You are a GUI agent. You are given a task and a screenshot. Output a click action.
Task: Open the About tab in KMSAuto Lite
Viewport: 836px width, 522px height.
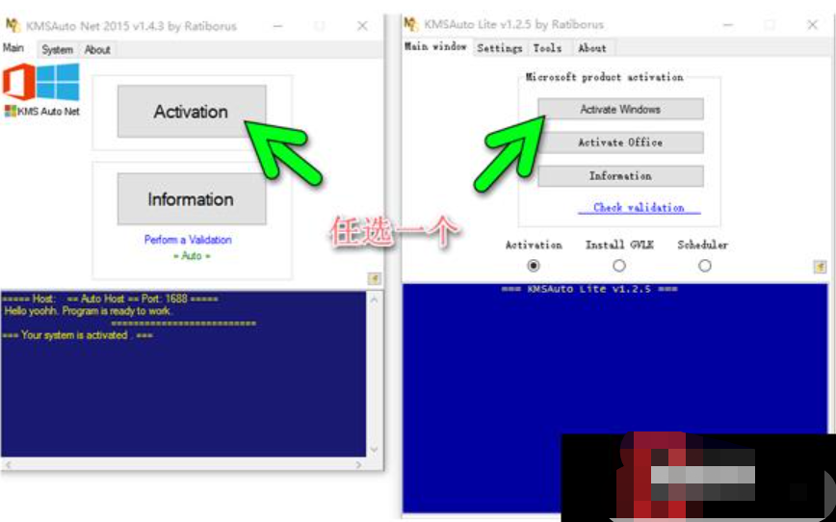[x=592, y=48]
